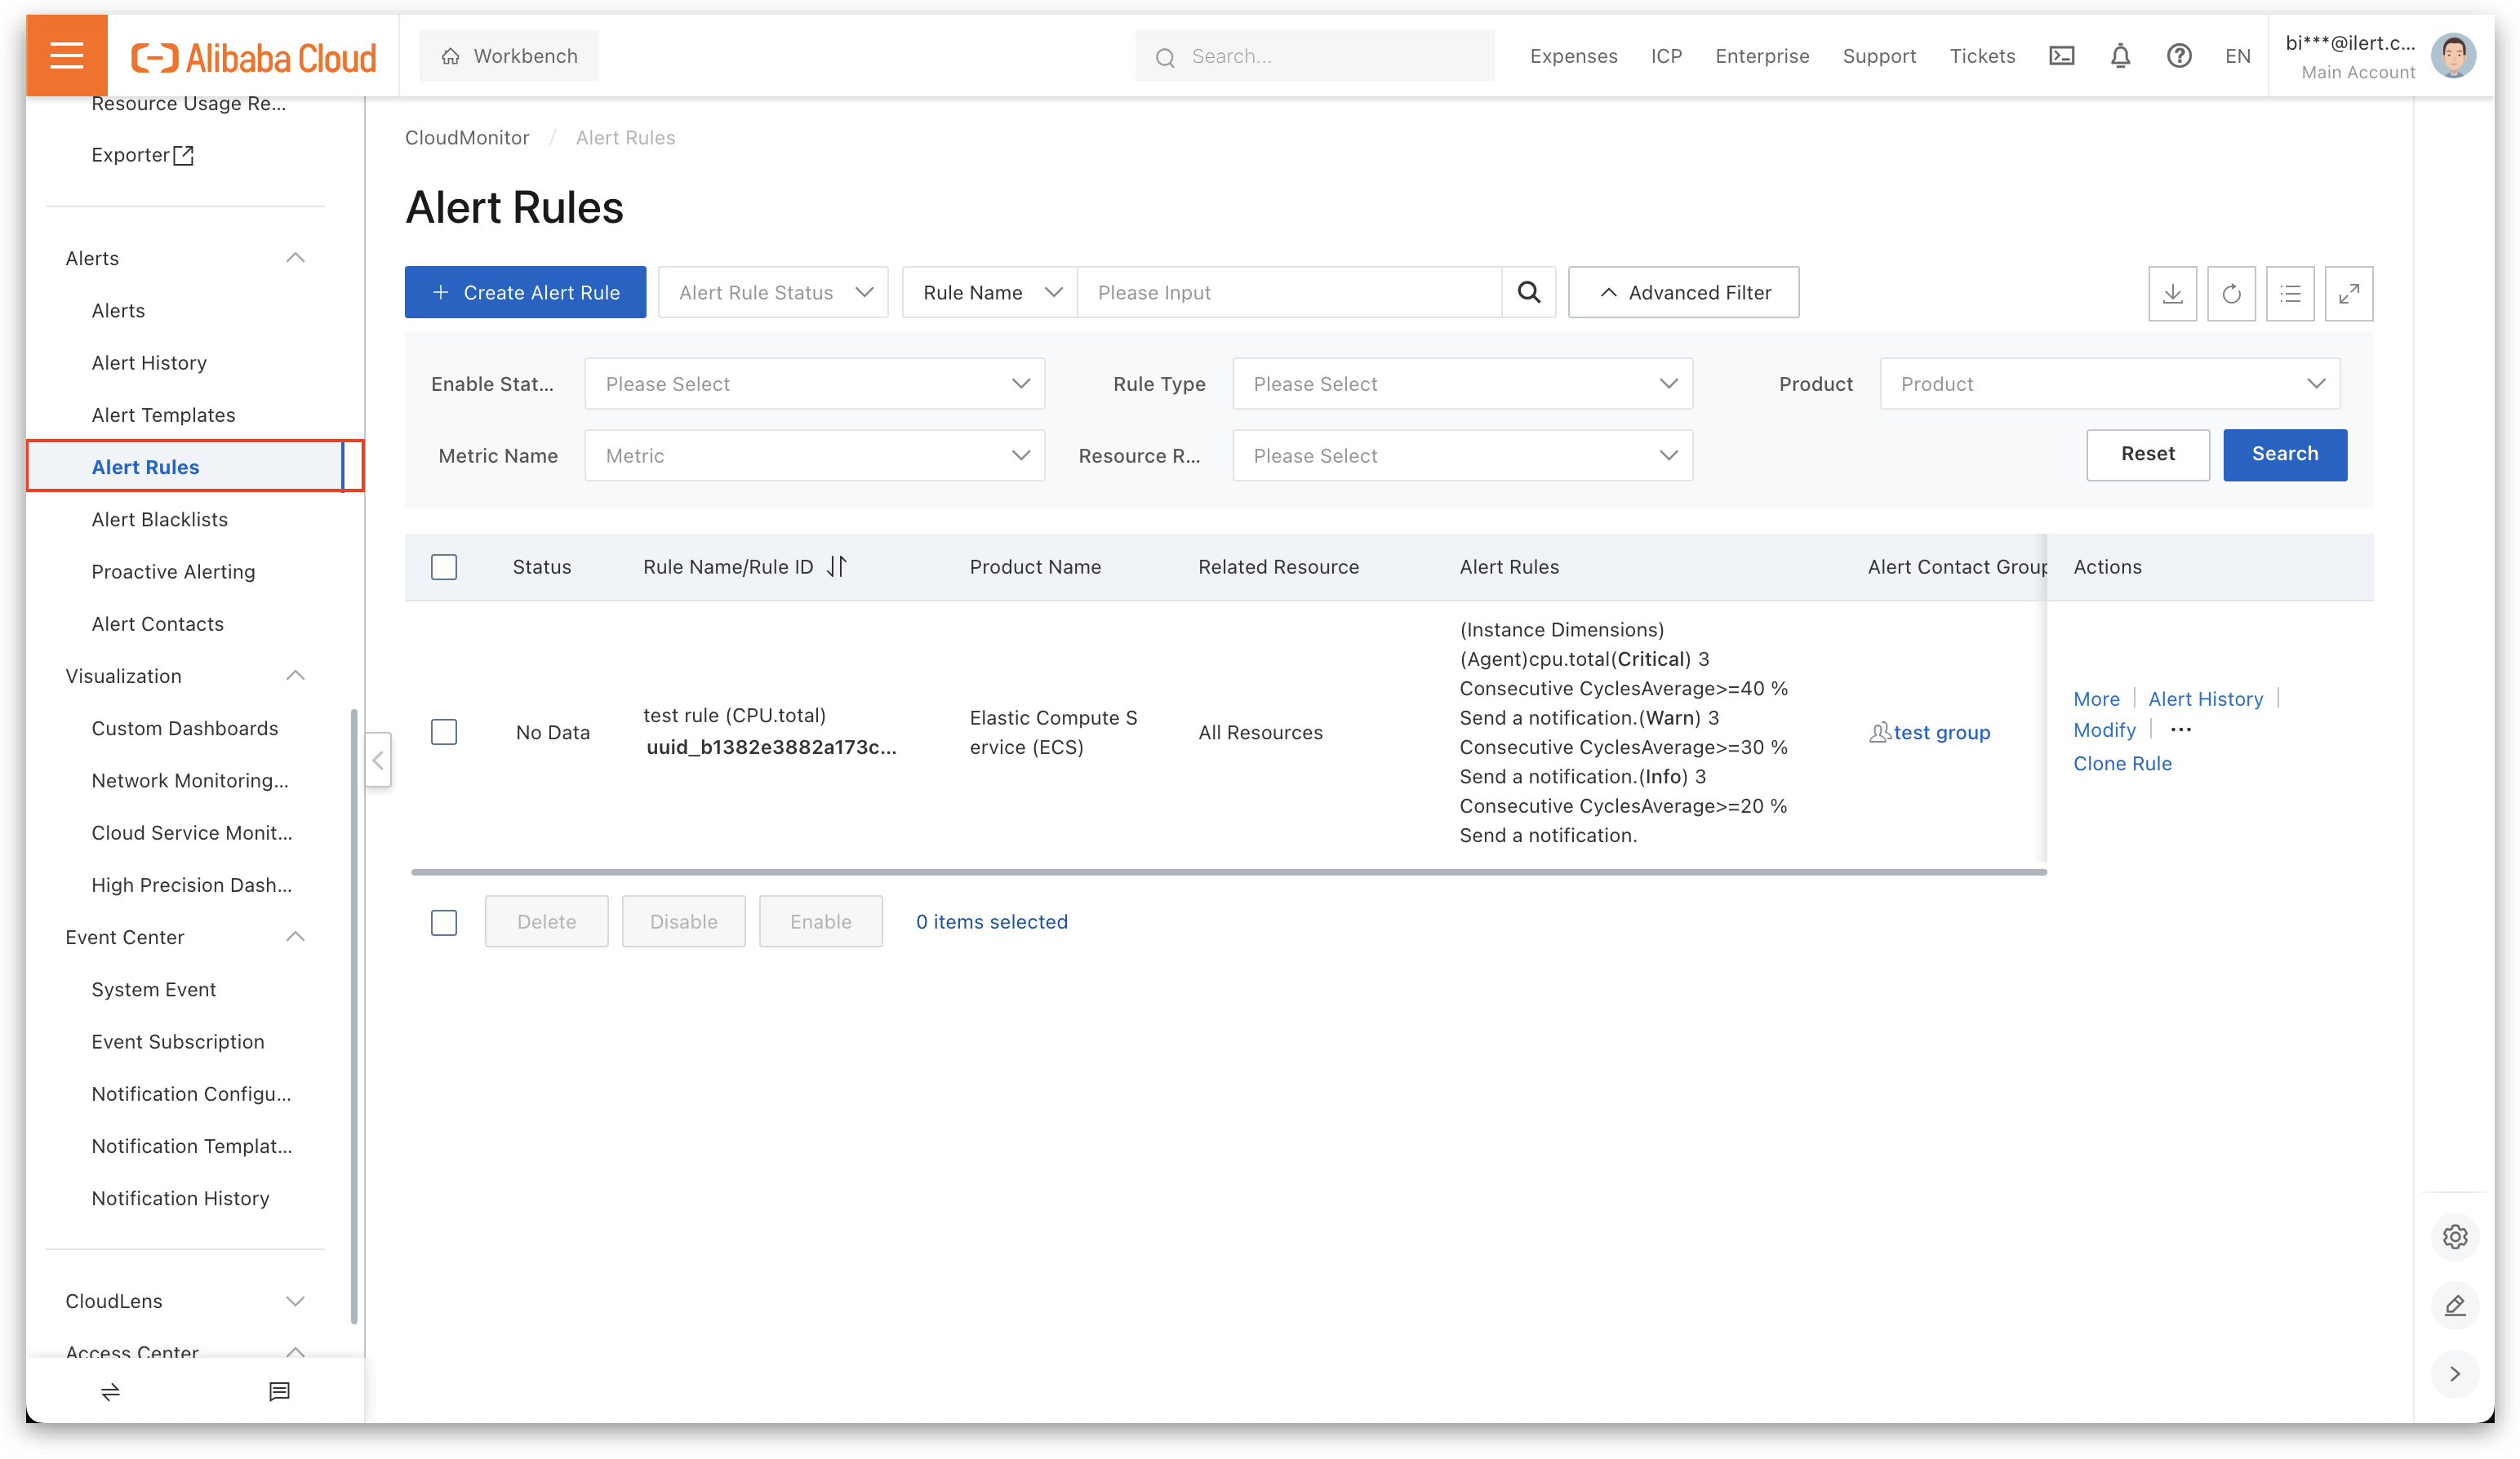Open Alert Contacts sidebar item

157,623
